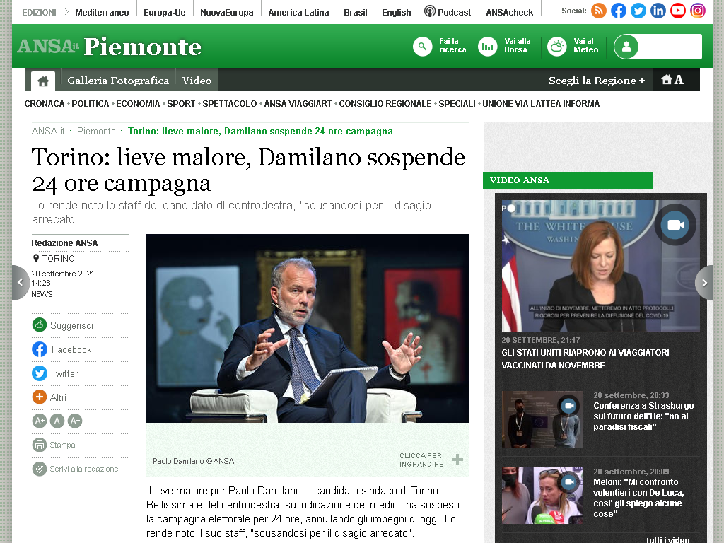Select POLITICA in the section menu
The height and width of the screenshot is (543, 724).
(90, 104)
